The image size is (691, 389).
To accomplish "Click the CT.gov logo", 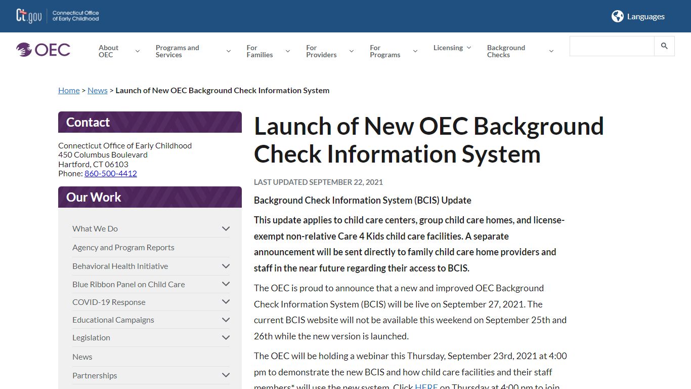I will pos(29,16).
